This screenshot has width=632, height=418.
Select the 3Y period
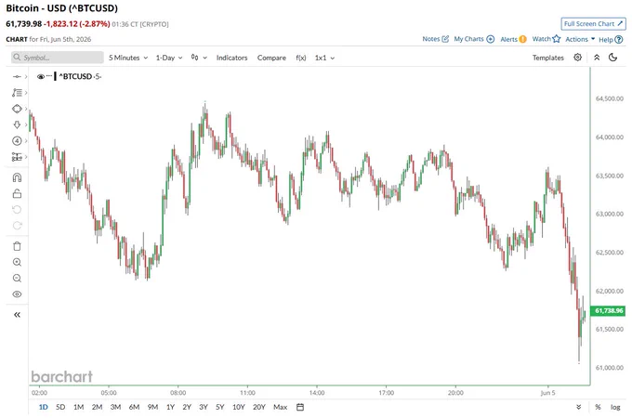pos(204,407)
